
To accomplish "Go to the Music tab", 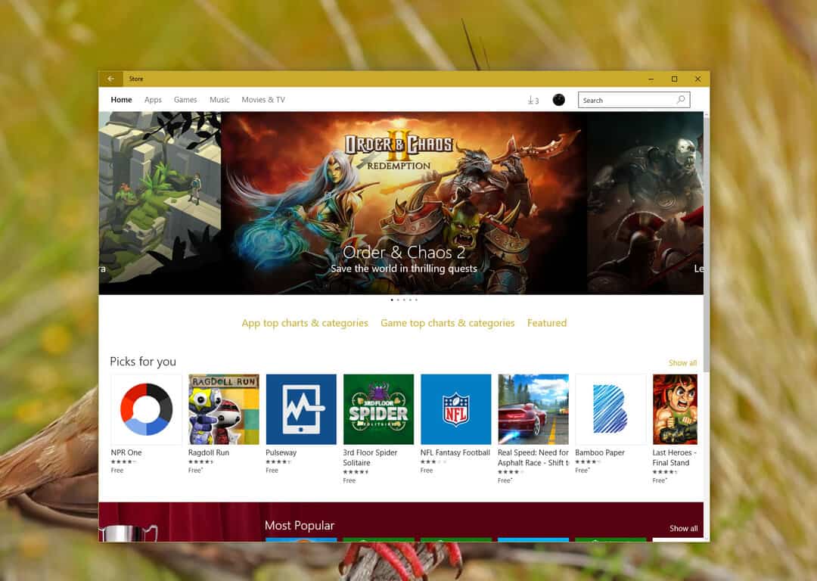I will coord(219,100).
